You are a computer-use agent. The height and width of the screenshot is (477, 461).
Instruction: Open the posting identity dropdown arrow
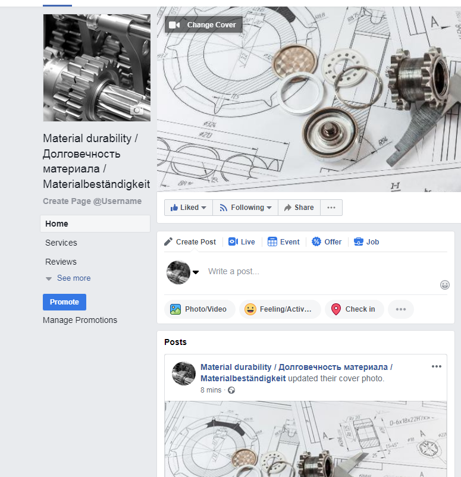[196, 272]
